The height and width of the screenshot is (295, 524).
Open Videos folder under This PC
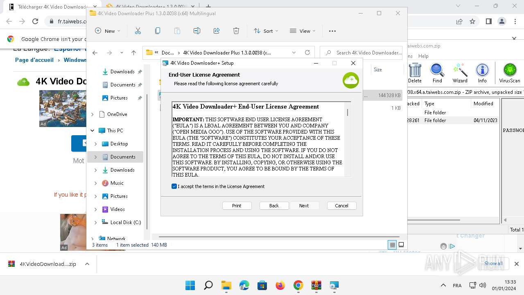[x=117, y=209]
